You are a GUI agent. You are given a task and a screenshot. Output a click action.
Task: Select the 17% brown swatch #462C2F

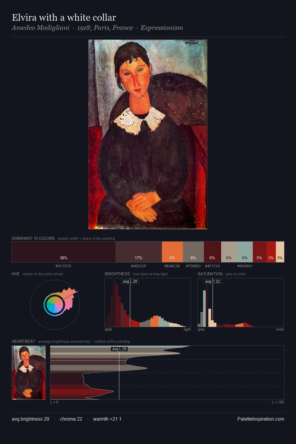139,252
